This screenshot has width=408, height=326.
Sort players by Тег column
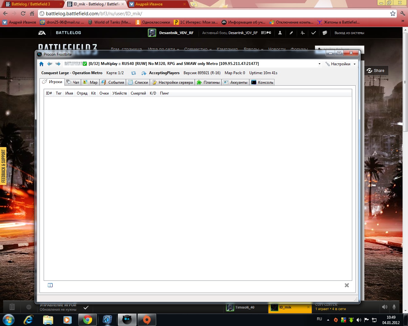coord(59,93)
